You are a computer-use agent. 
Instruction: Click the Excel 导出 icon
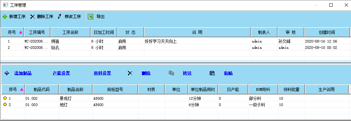tap(91, 17)
